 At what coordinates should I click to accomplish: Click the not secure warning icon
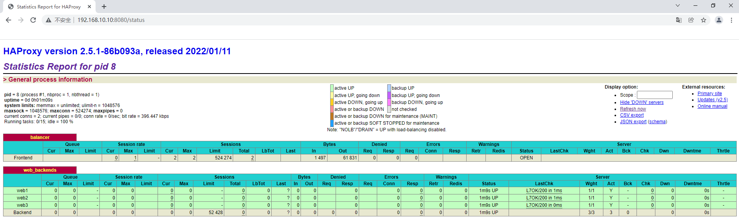tap(49, 20)
